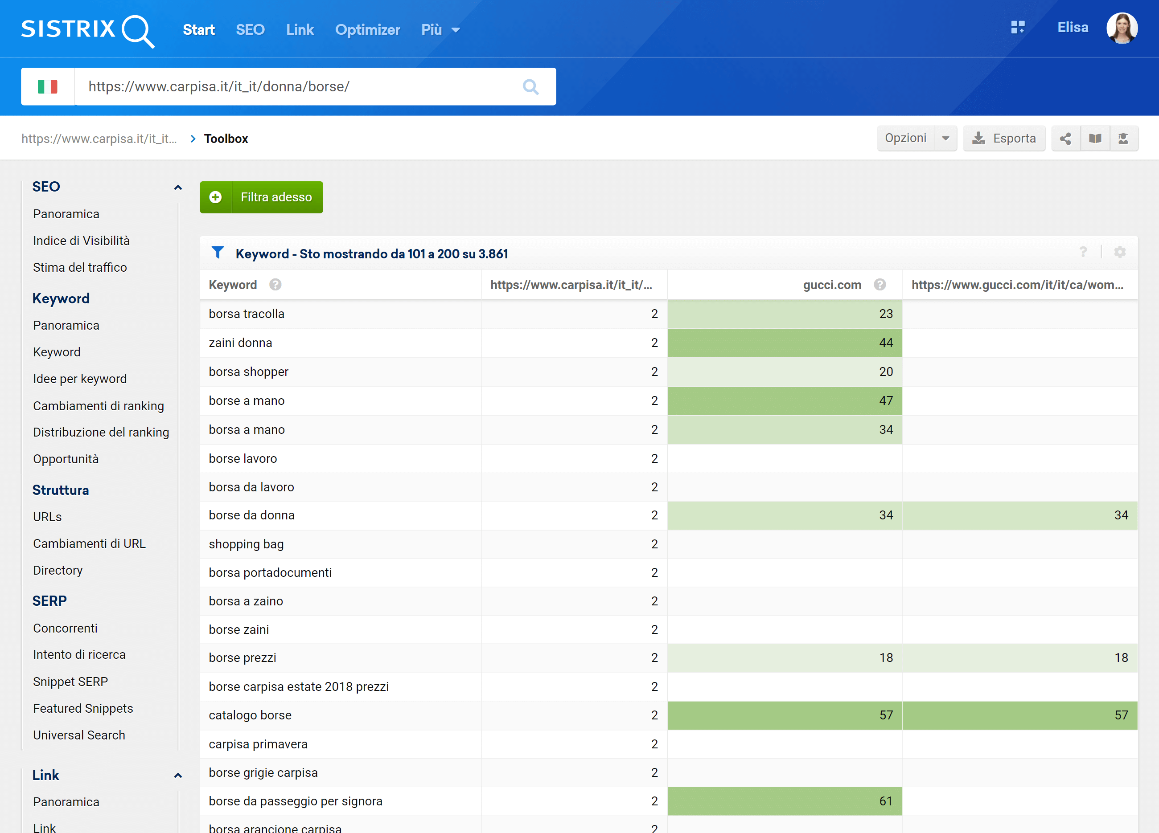Select the SEO menu tab
Screen dimensions: 1159x833
(249, 30)
